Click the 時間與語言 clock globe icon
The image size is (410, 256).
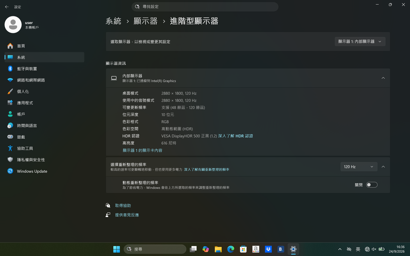tap(10, 126)
